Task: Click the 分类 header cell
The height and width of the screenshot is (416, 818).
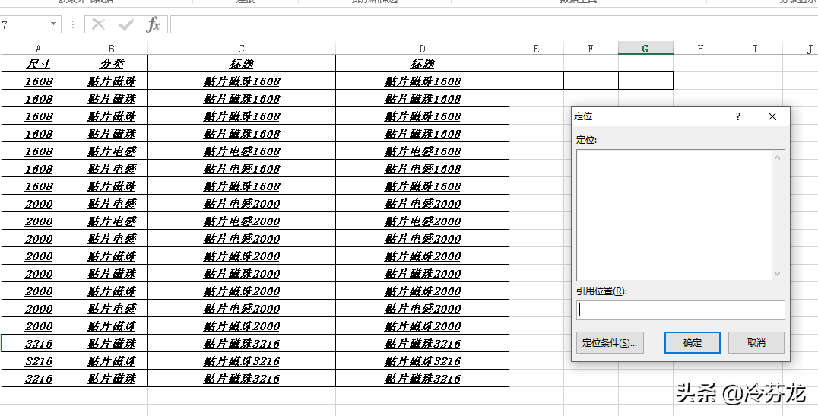Action: 112,64
